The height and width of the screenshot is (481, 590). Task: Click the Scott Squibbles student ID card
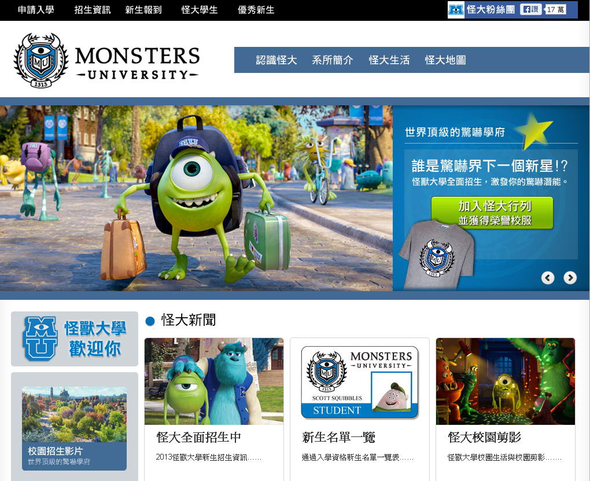[359, 382]
